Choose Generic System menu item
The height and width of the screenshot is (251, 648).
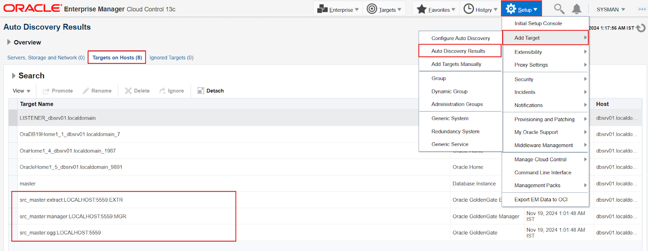[x=460, y=118]
